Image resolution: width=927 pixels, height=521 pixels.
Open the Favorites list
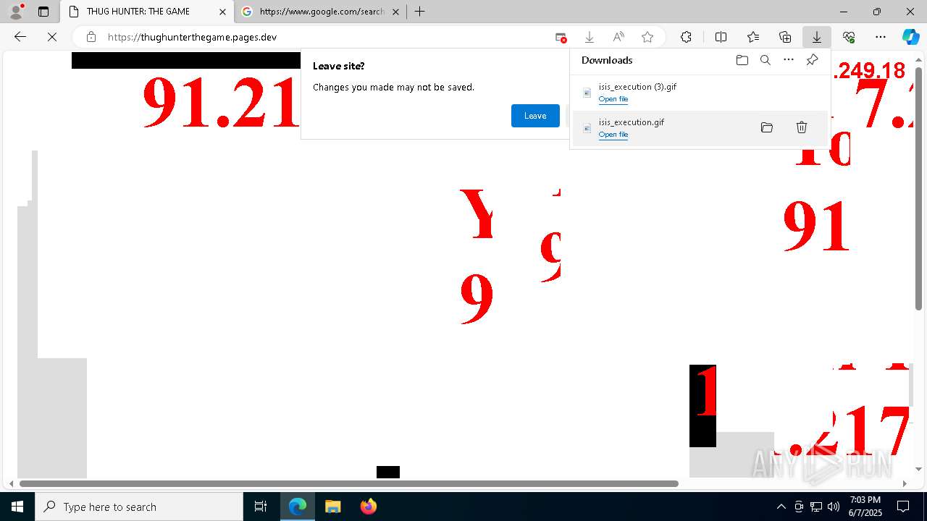click(753, 37)
